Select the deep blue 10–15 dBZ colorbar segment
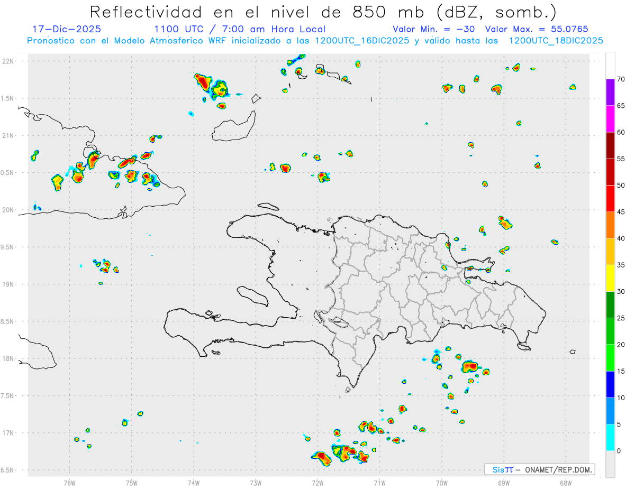Image resolution: width=635 pixels, height=490 pixels. point(610,384)
